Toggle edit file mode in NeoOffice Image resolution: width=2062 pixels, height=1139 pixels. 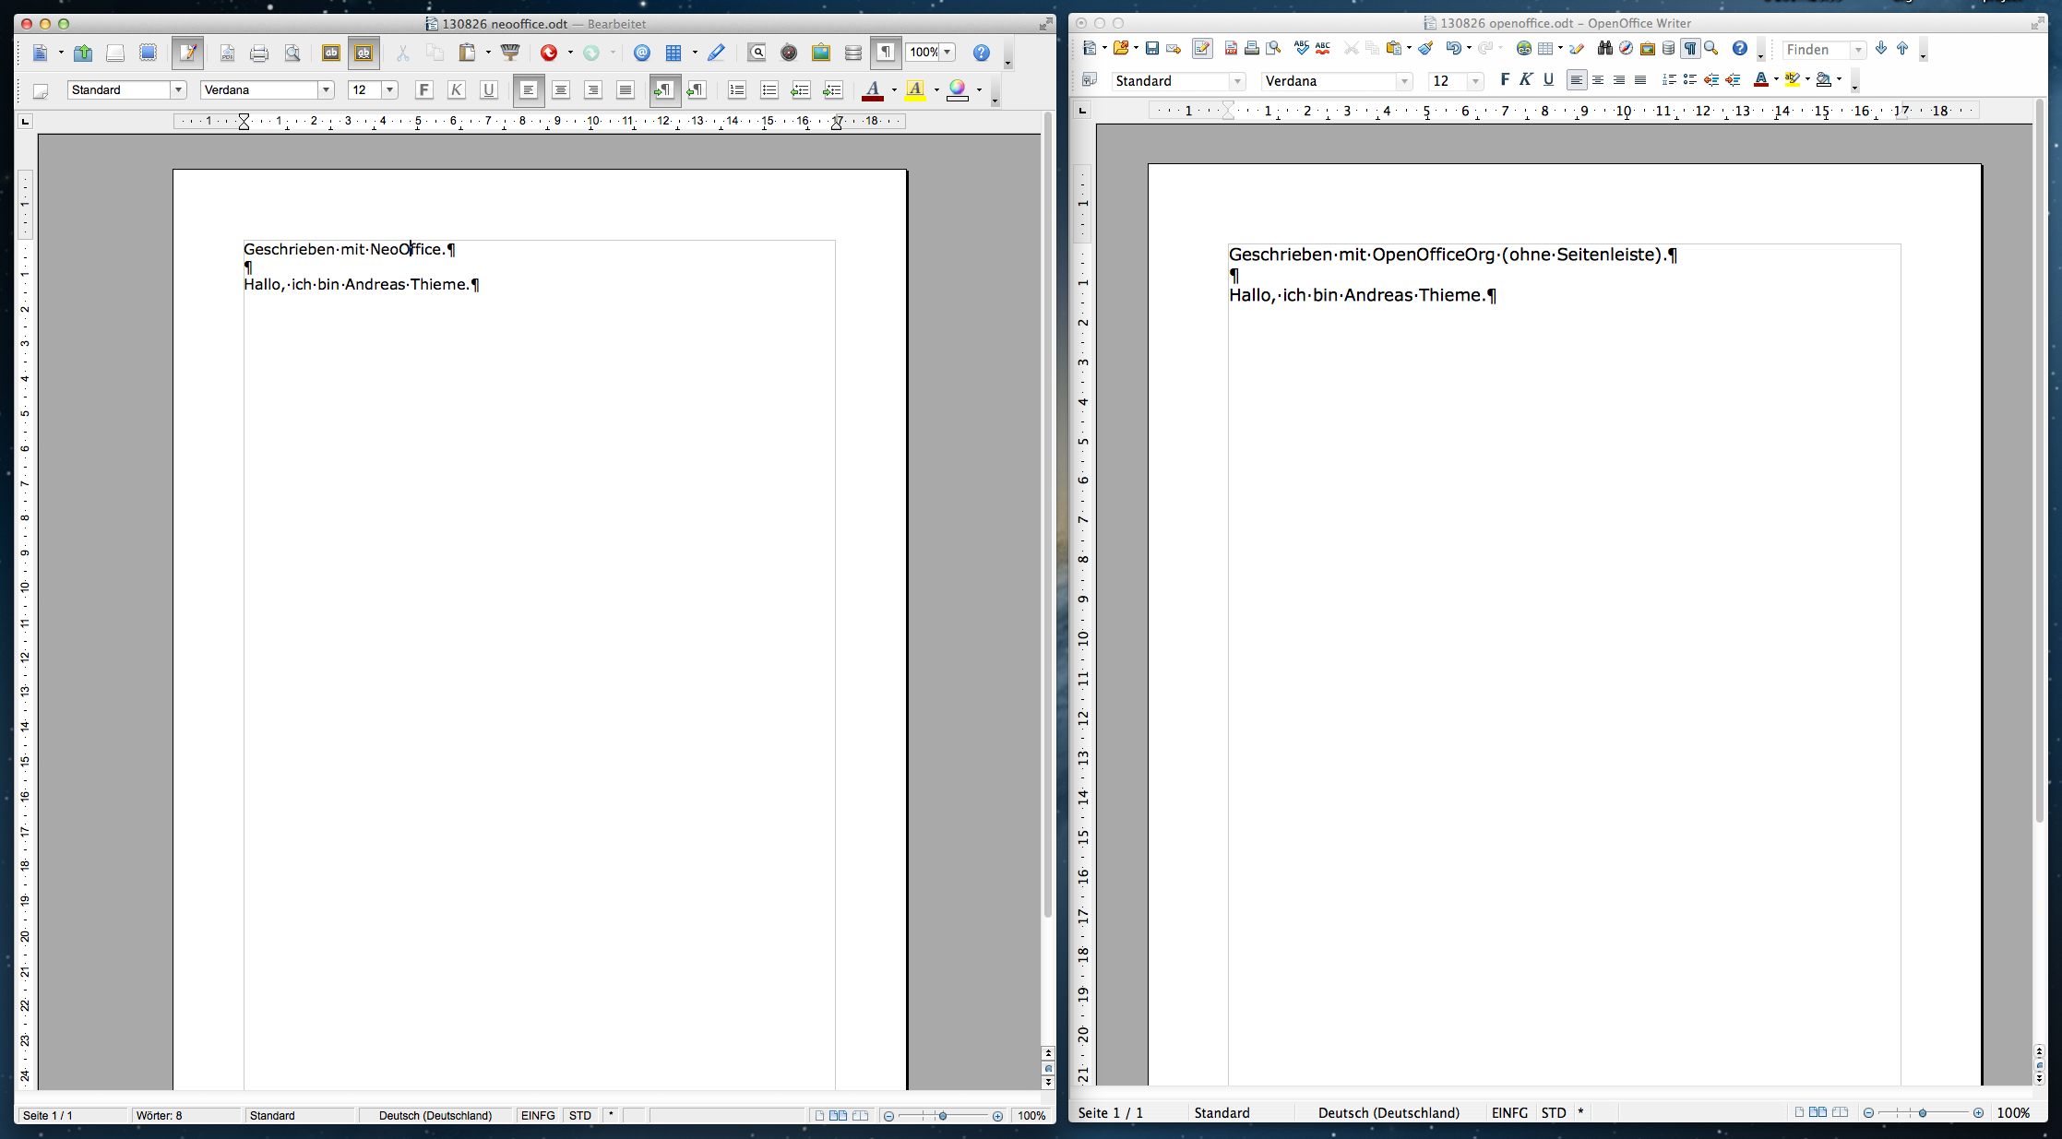(x=187, y=53)
